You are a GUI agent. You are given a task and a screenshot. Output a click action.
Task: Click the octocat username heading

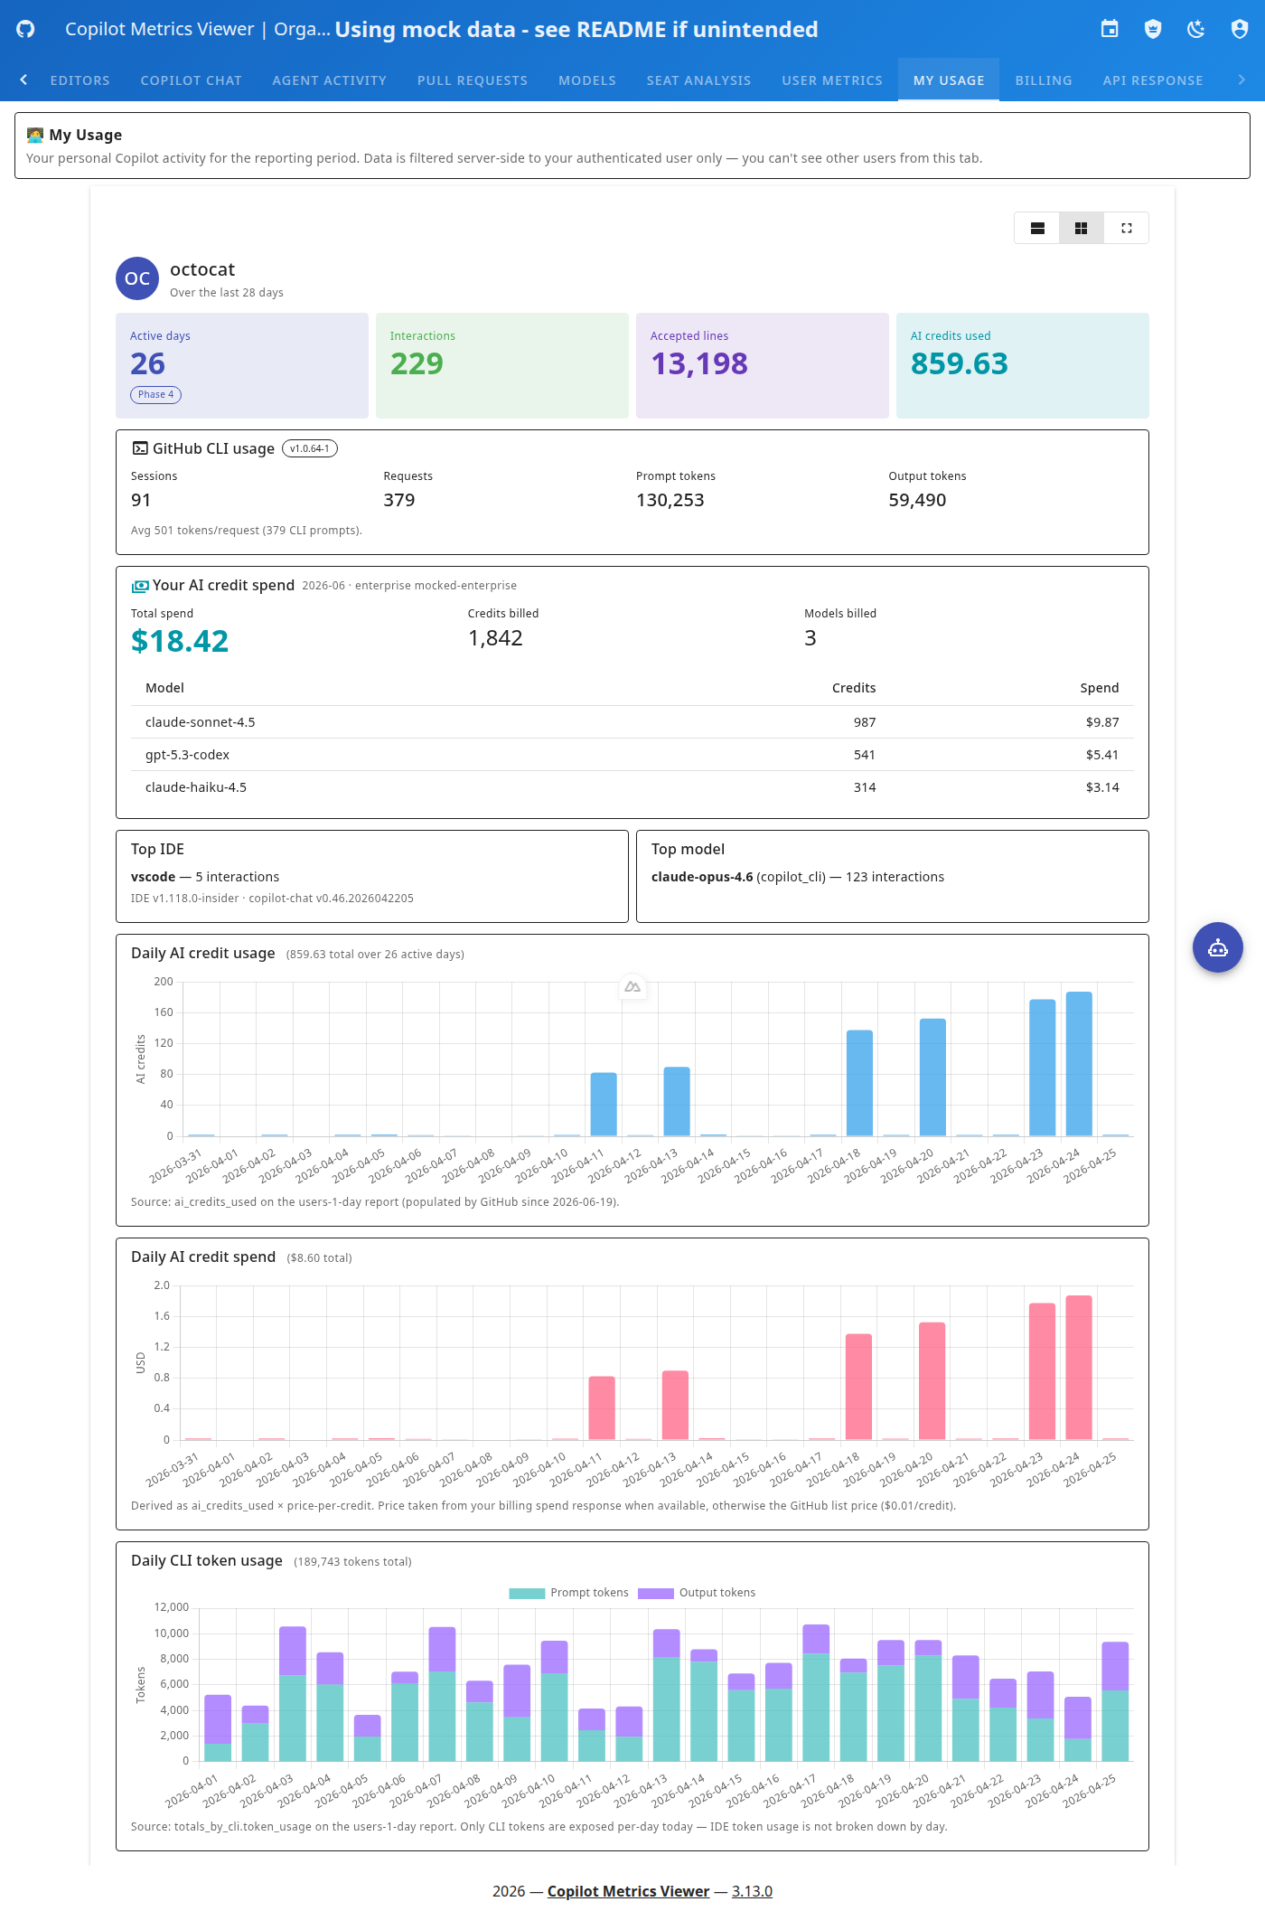coord(202,269)
